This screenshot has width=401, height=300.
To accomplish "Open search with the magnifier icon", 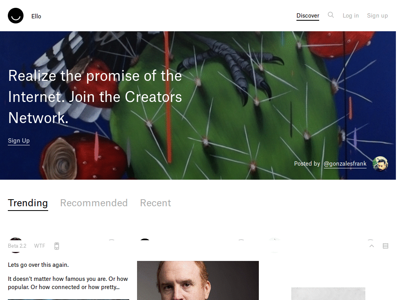I will tap(331, 15).
